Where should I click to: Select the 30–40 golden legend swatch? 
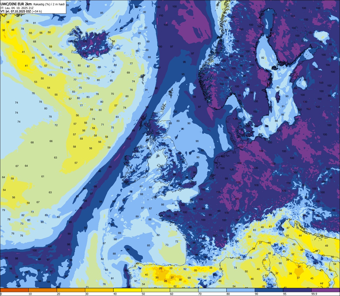[99, 290]
